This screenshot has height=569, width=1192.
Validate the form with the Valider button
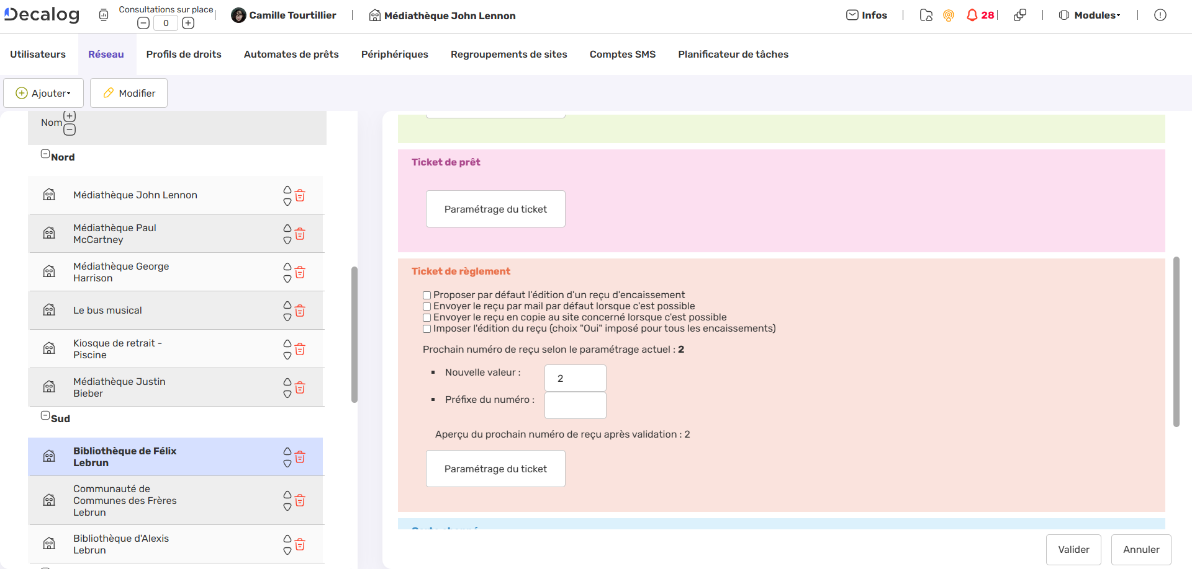point(1073,550)
